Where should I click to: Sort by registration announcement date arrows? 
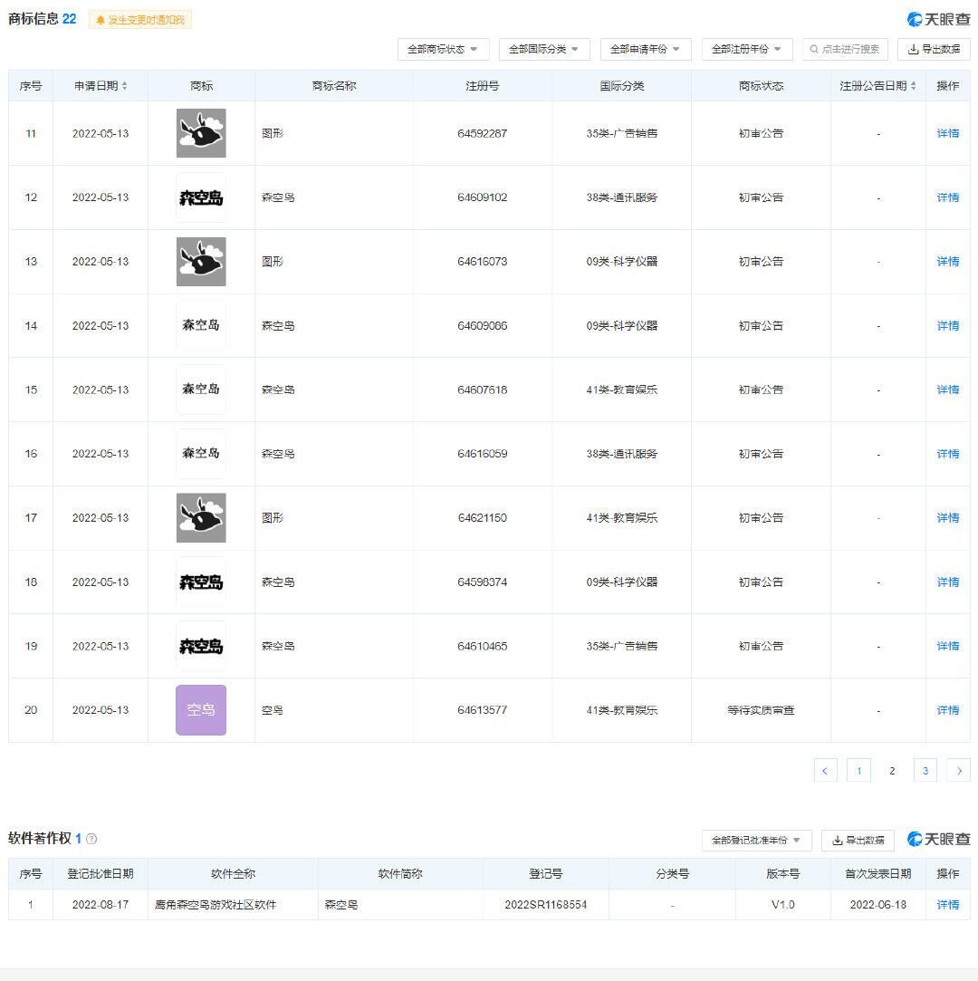click(x=913, y=86)
